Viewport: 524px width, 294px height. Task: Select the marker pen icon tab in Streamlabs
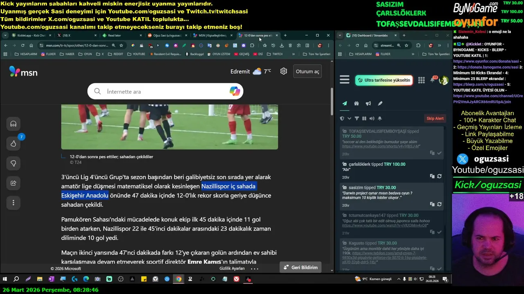[380, 103]
